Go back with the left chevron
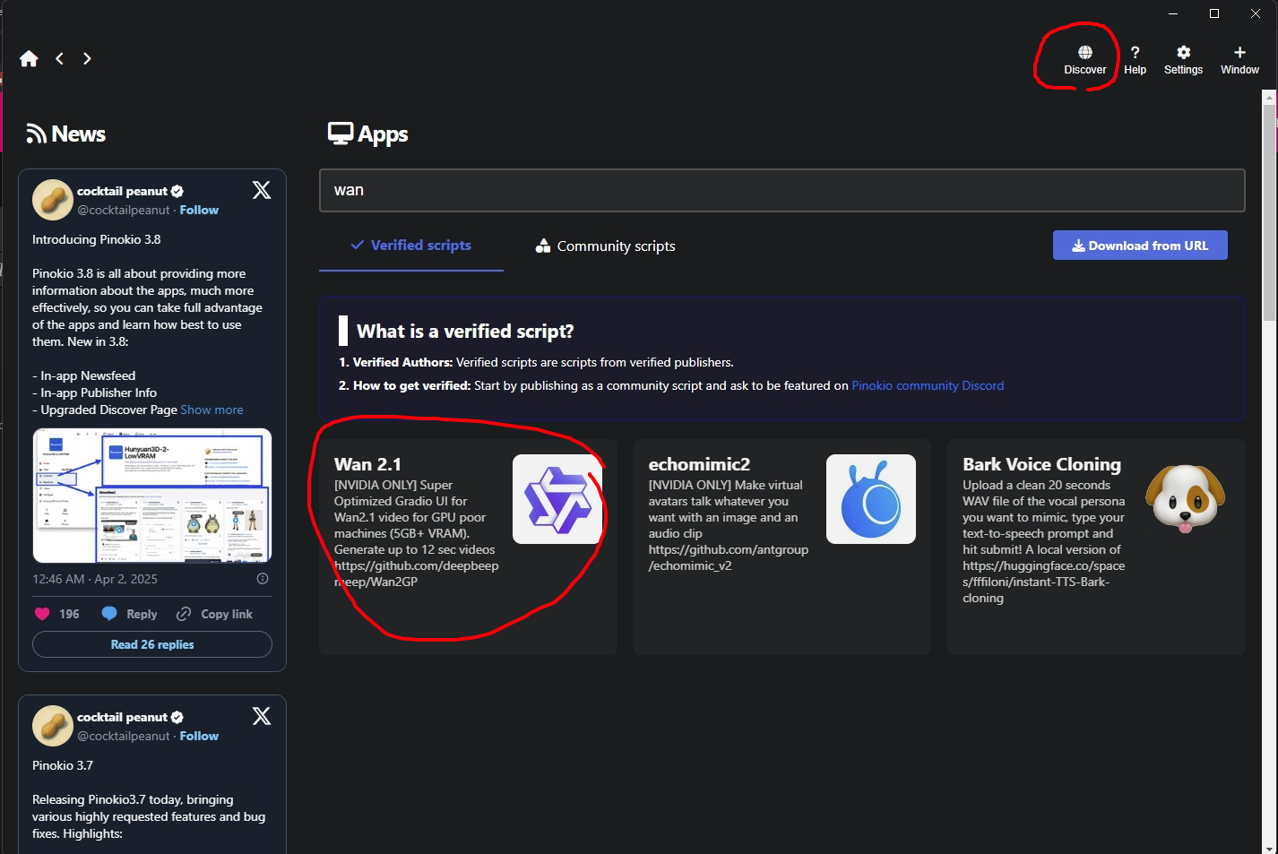The image size is (1278, 854). click(x=60, y=59)
